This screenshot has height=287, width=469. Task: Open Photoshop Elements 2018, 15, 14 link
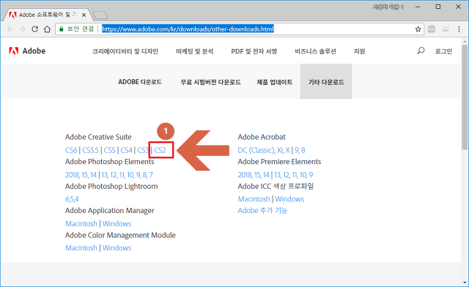coord(81,174)
